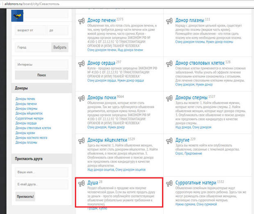Click megaphone icon beside Донор стволовых клеток
This screenshot has width=254, height=214.
pos(169,64)
